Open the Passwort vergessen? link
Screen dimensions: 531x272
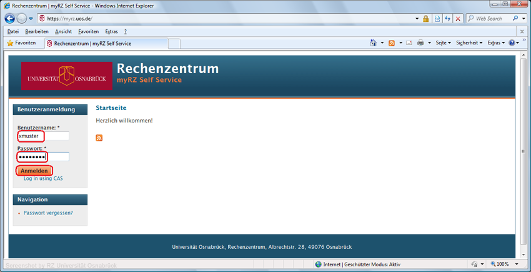[x=48, y=213]
